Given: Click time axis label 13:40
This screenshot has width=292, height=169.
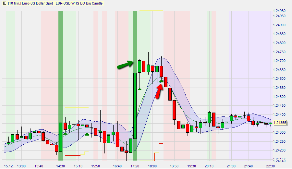Looking at the screenshot, I should [39, 166].
